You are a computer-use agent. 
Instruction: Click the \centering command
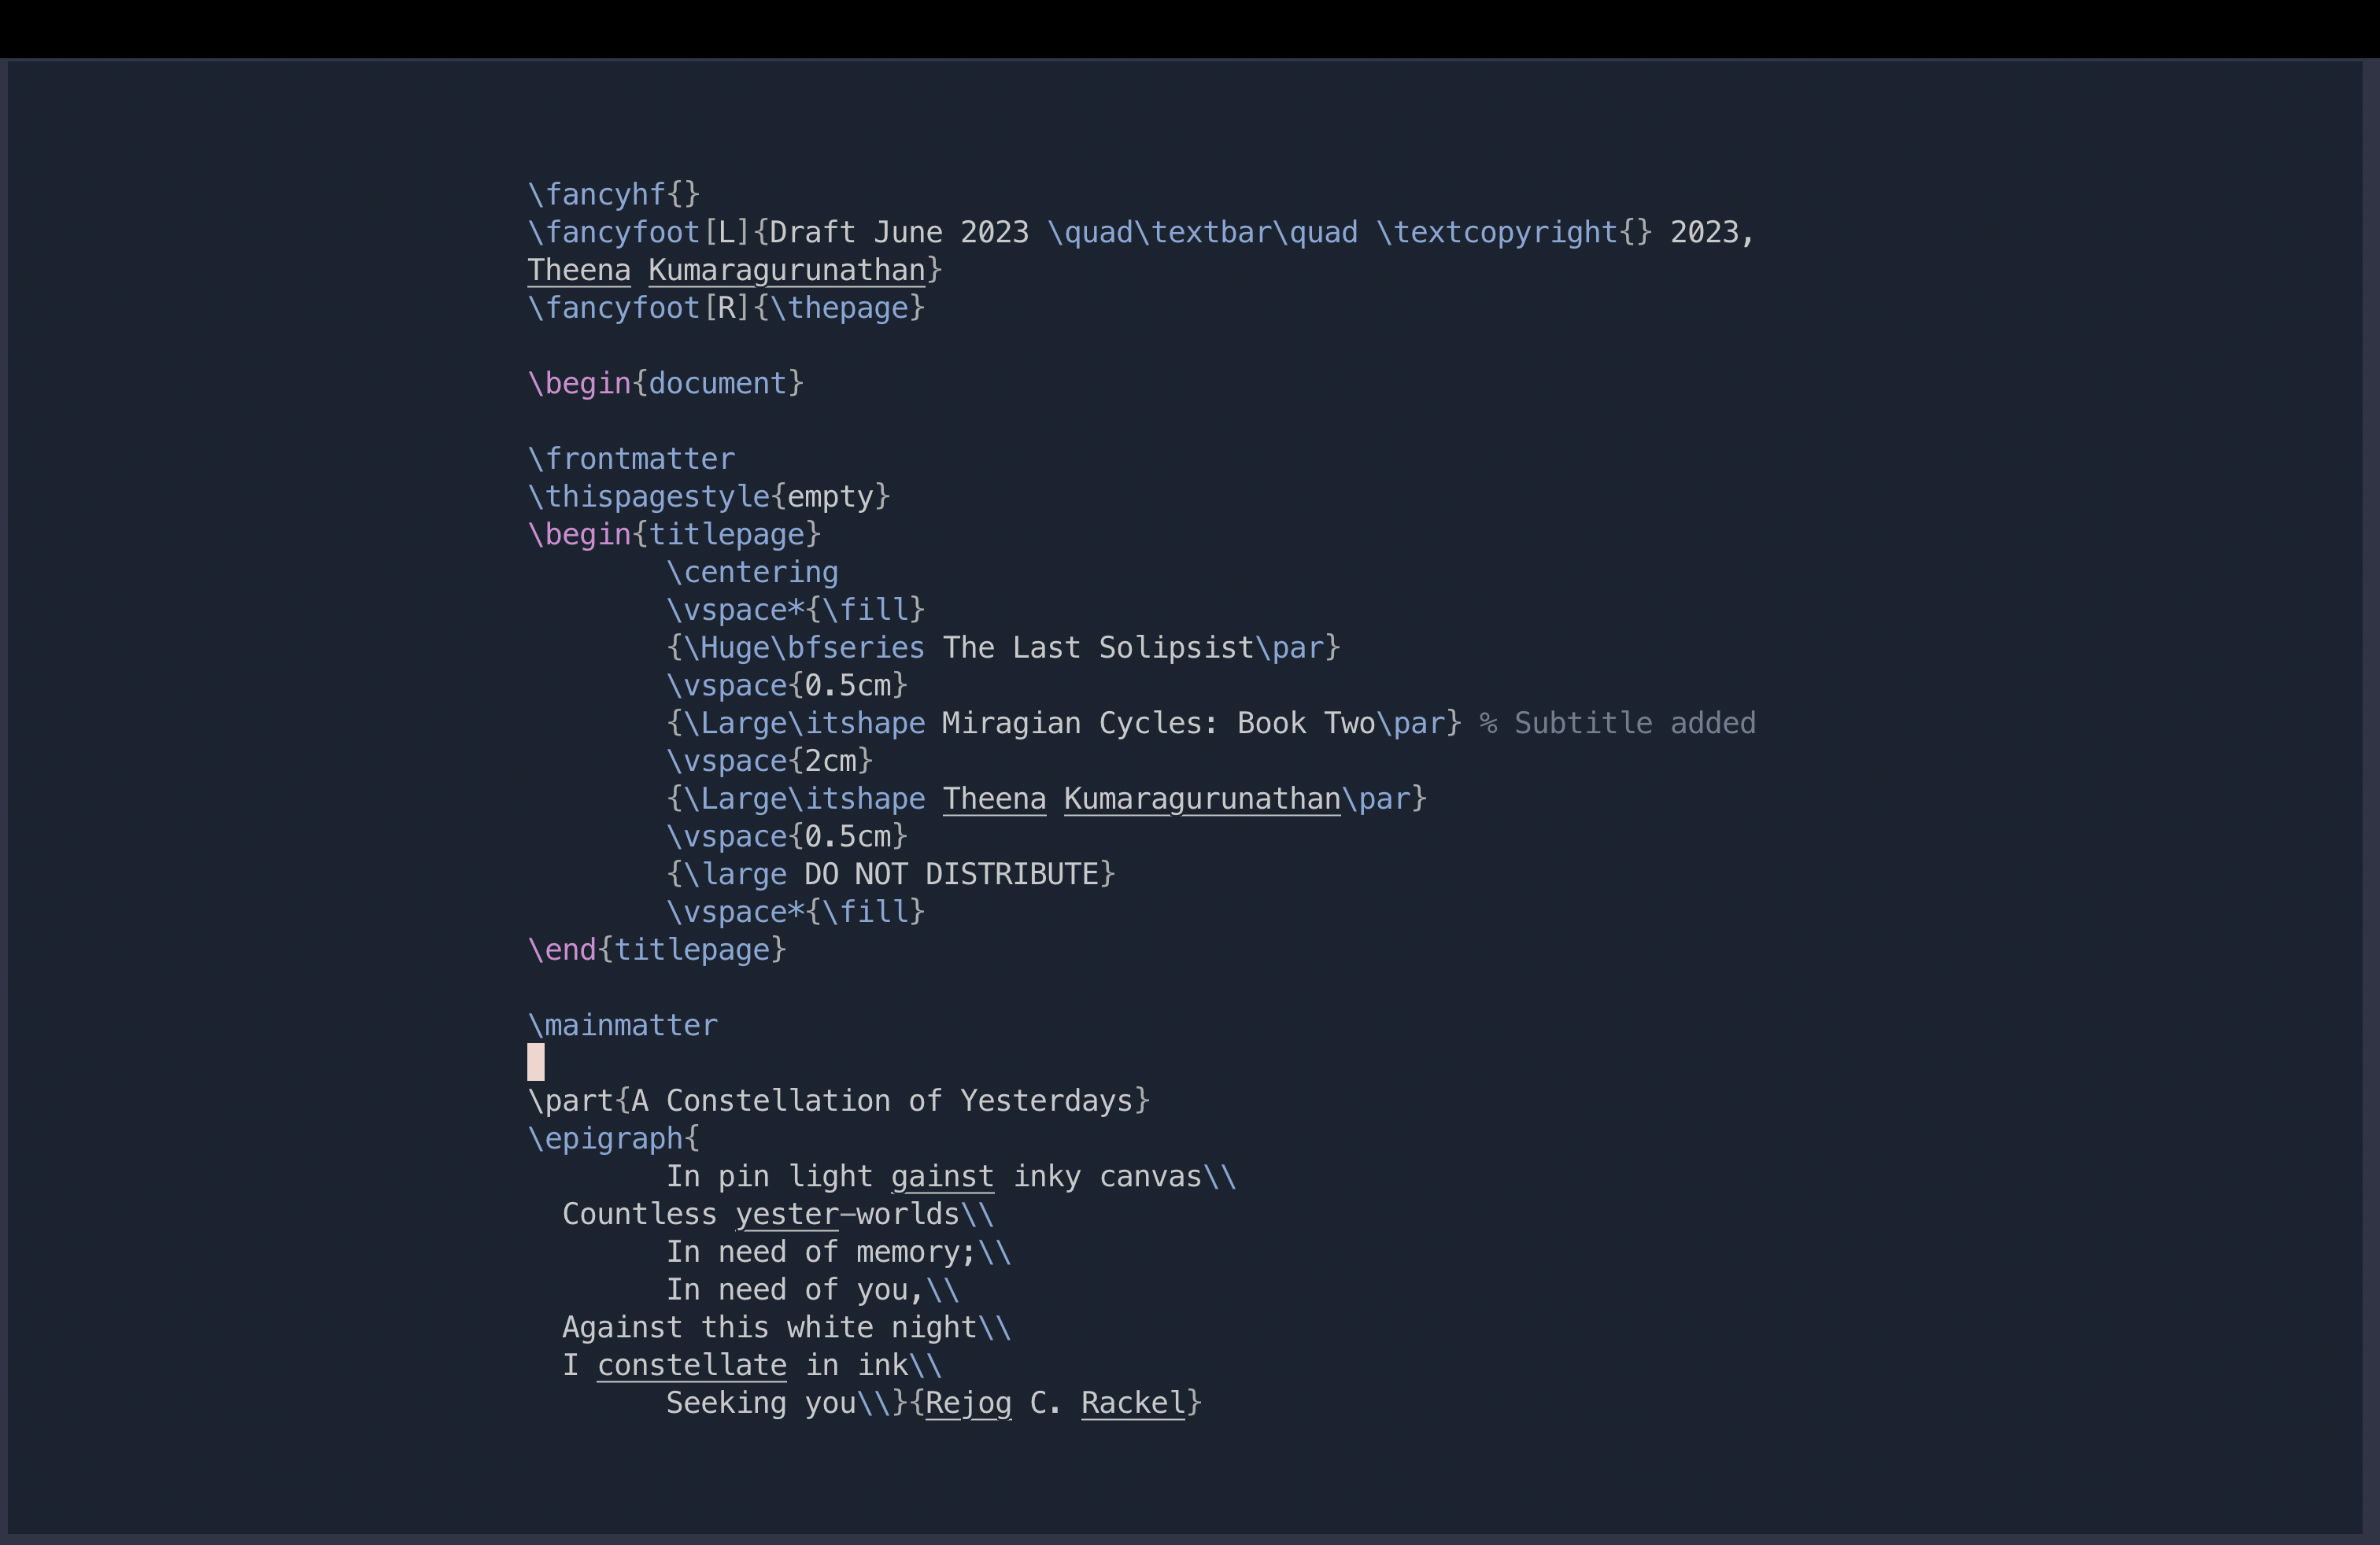pos(752,572)
